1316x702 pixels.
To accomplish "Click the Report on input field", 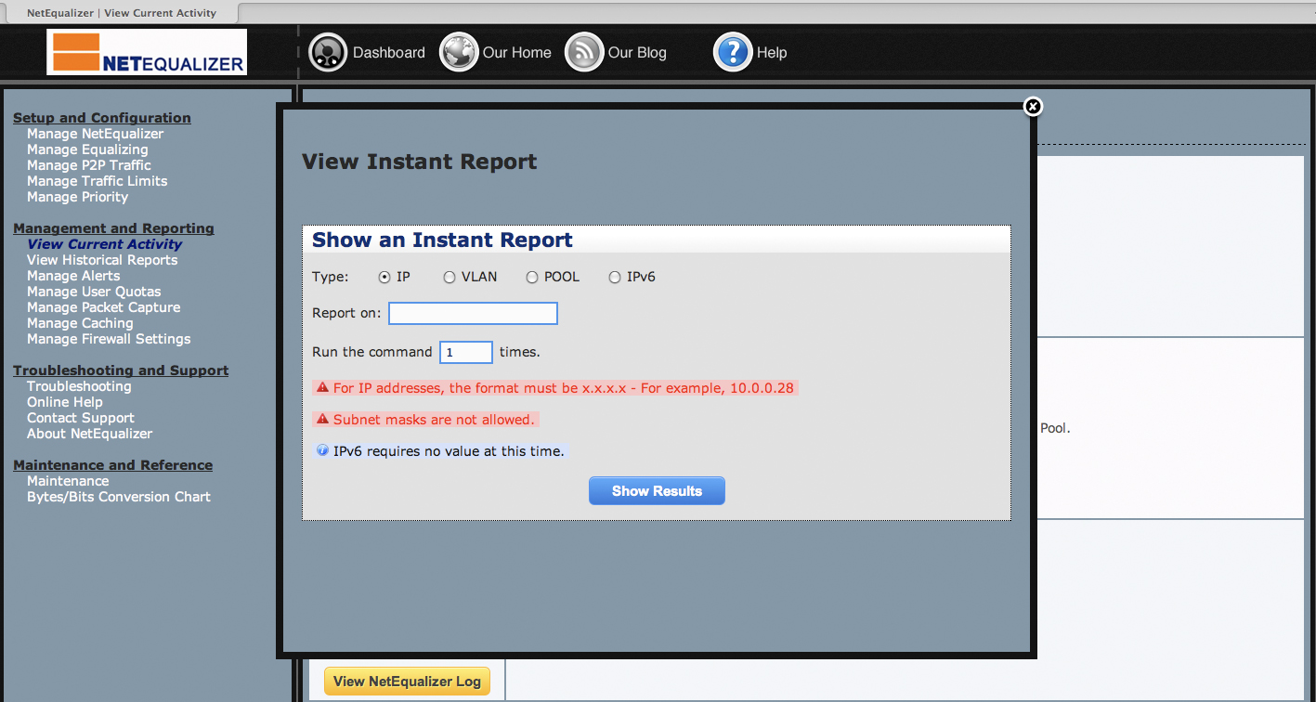I will pos(473,314).
